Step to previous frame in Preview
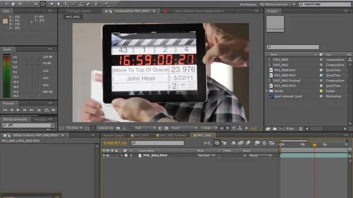 [x=12, y=110]
